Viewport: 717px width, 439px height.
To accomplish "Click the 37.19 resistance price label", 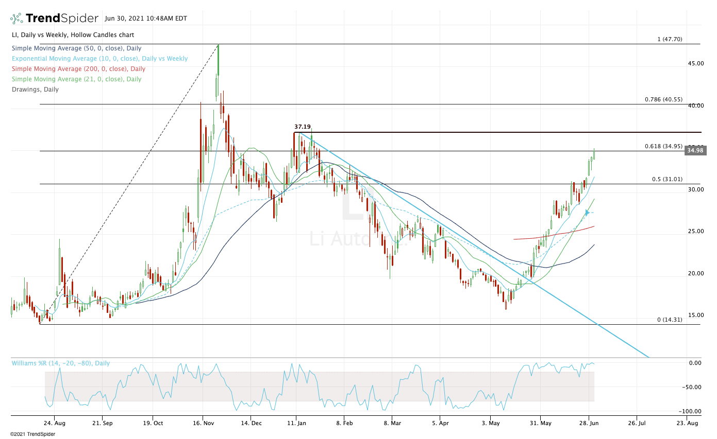I will pos(303,127).
